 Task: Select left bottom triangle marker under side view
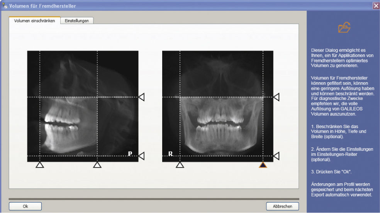coord(40,165)
